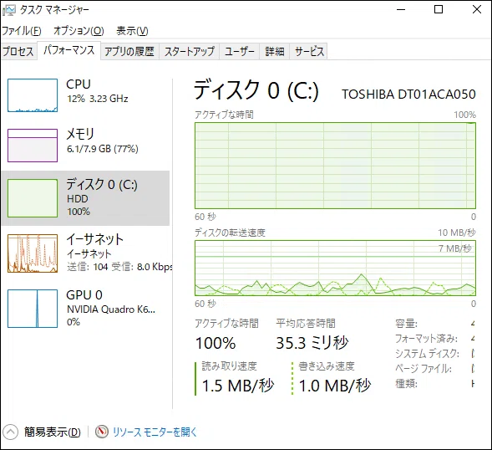Click the TOSHIBA DT01ACA050 model text
The height and width of the screenshot is (450, 492).
(408, 95)
